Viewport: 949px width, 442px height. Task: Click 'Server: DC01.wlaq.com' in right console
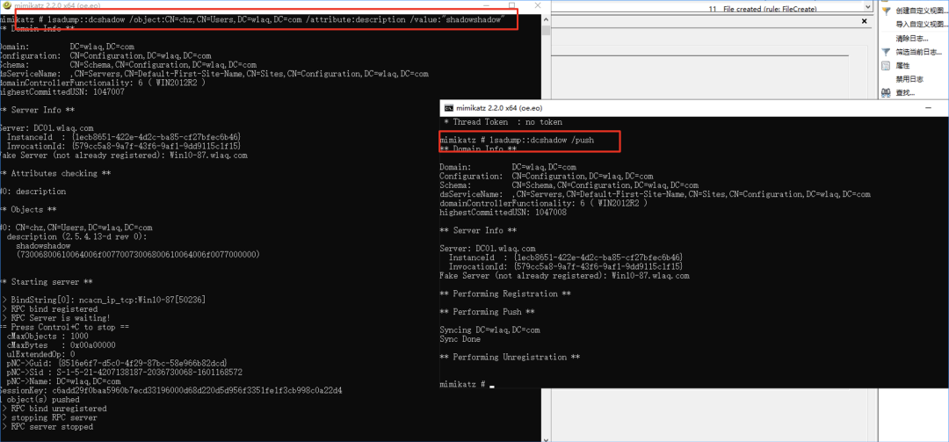487,249
